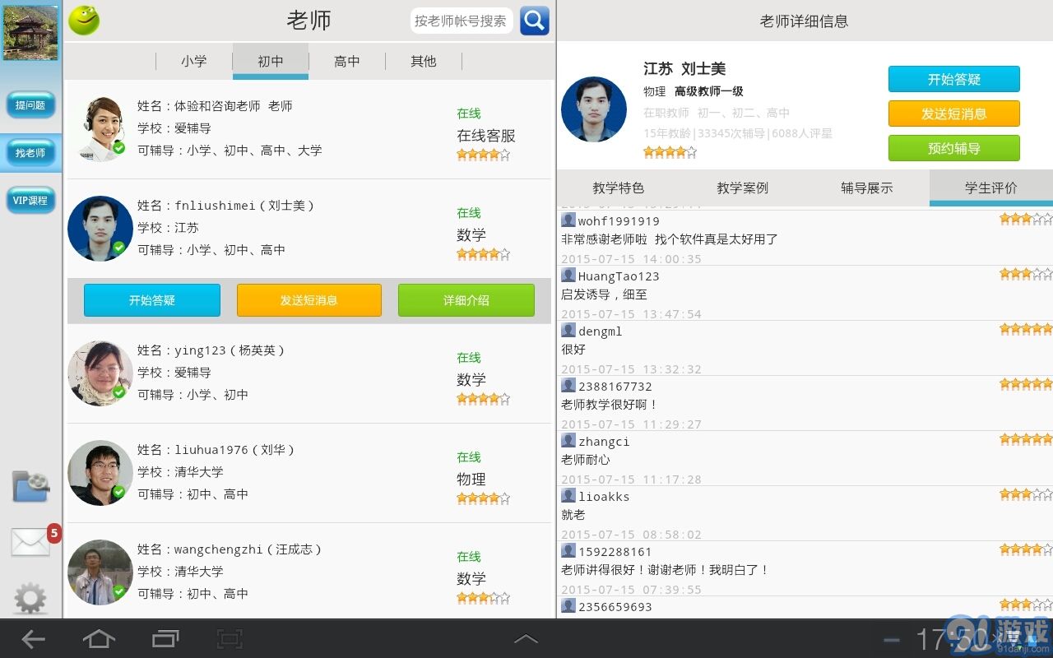The width and height of the screenshot is (1053, 658).
Task: Open the 学生评价 tab
Action: tap(991, 188)
